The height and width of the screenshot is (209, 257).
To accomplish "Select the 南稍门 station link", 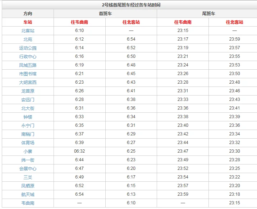I will click(28, 134).
